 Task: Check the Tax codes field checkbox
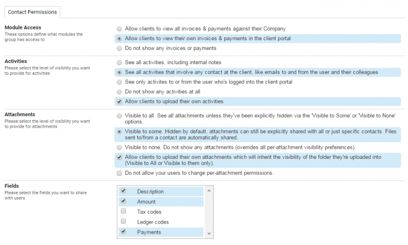[x=123, y=211]
